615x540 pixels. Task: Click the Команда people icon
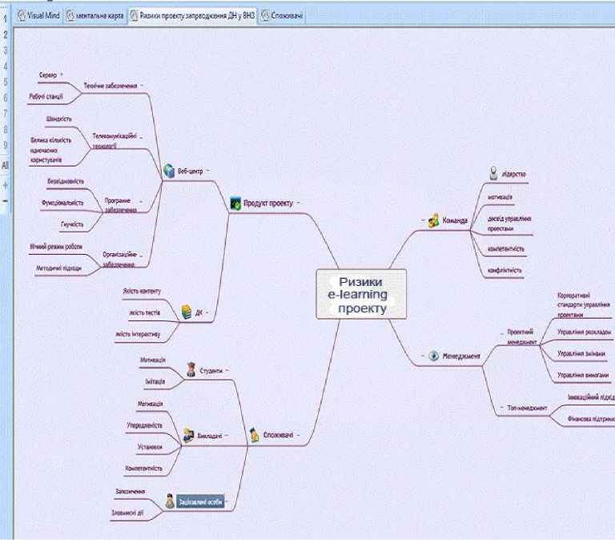click(433, 220)
